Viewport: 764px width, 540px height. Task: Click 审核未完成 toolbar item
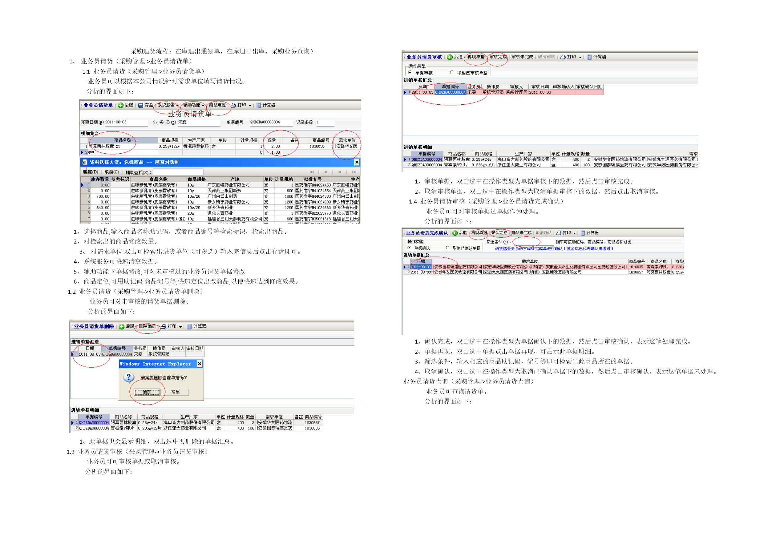(x=522, y=57)
